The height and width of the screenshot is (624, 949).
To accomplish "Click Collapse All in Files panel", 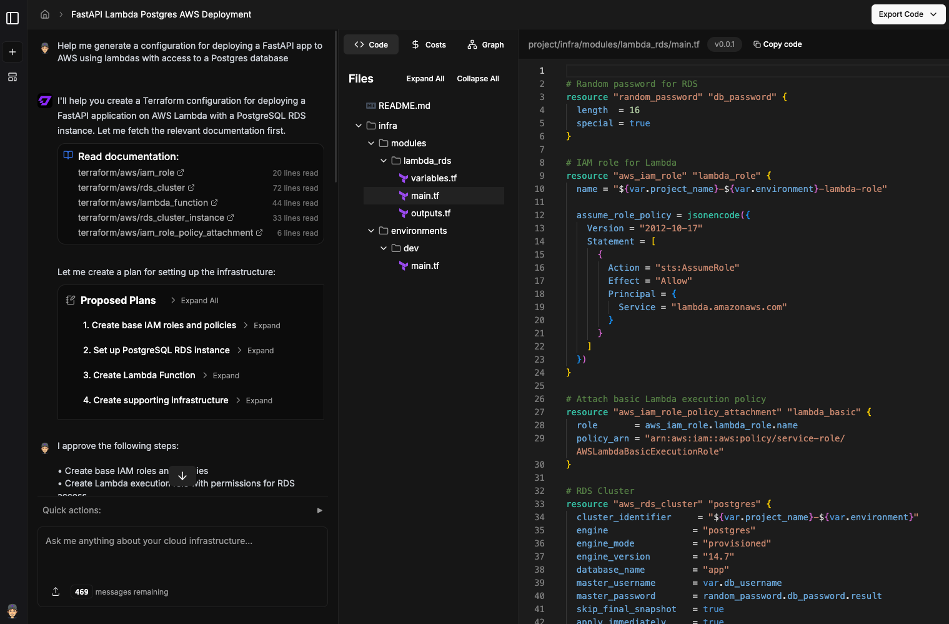I will [477, 79].
